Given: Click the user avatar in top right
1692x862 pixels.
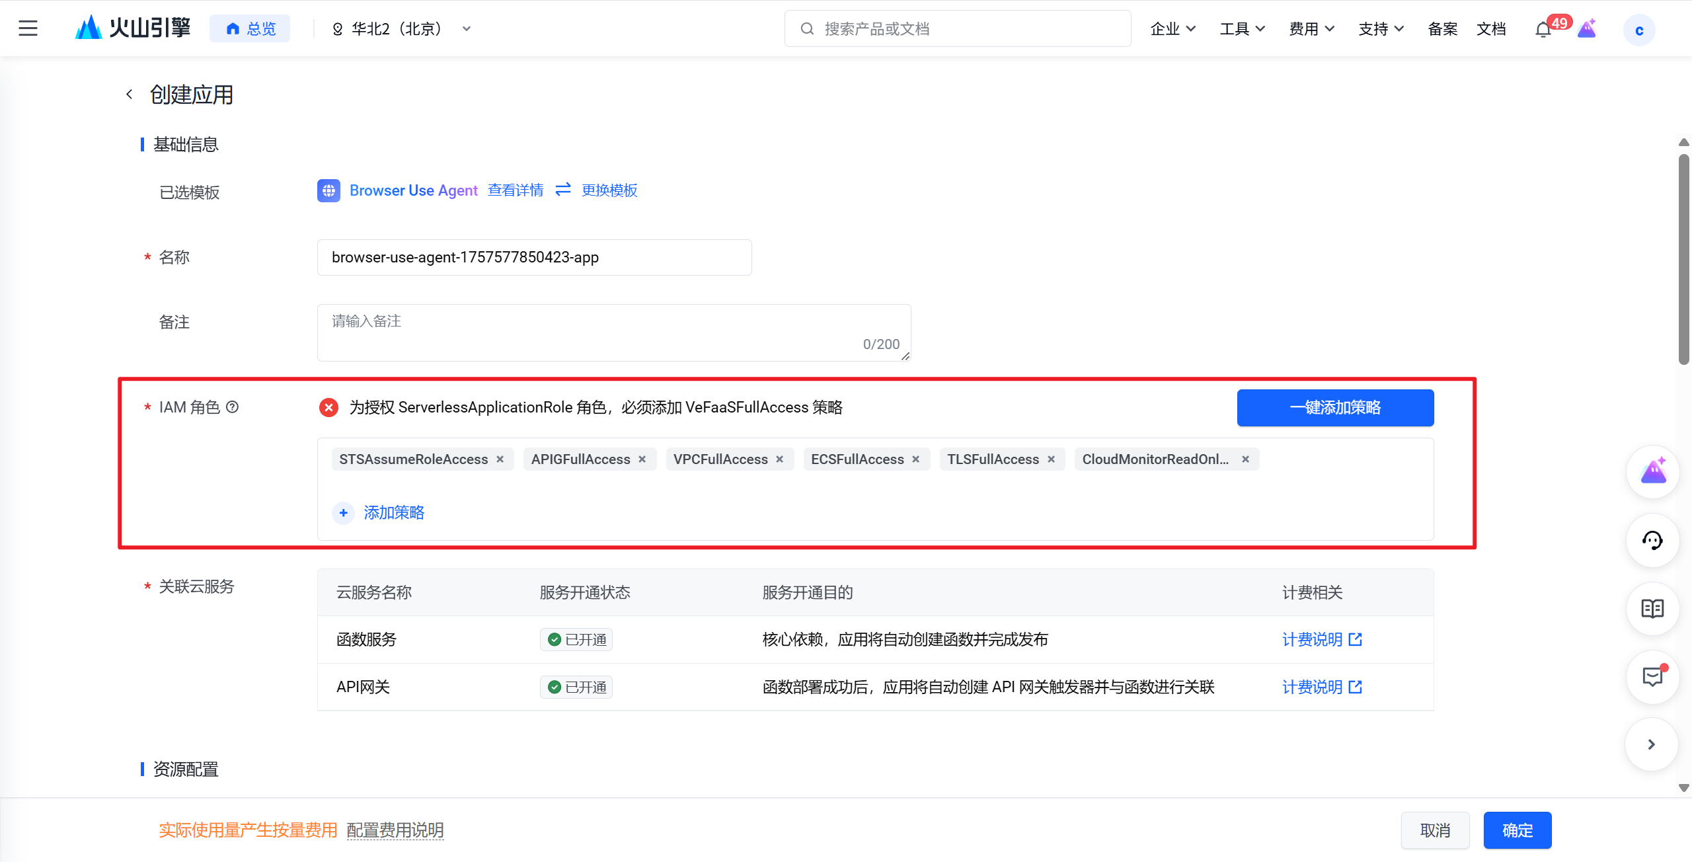Looking at the screenshot, I should pos(1639,29).
